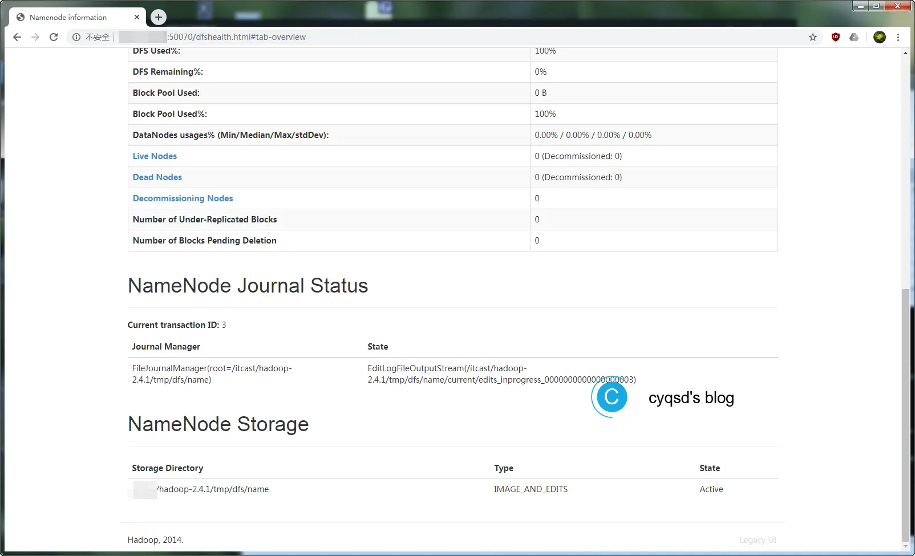Click the 'Journal Manager' column header
Screen dimensions: 915x556
pyautogui.click(x=166, y=347)
